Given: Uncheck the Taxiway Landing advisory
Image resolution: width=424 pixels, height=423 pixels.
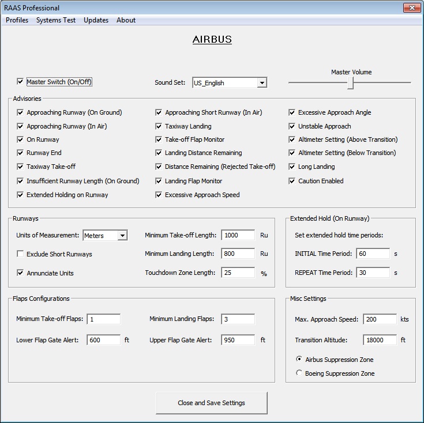Looking at the screenshot, I should [159, 126].
